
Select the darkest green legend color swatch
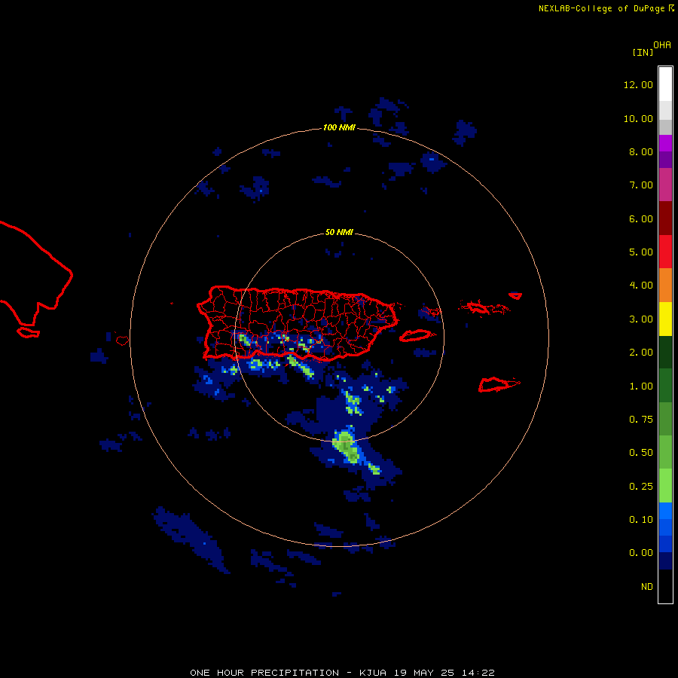(665, 353)
